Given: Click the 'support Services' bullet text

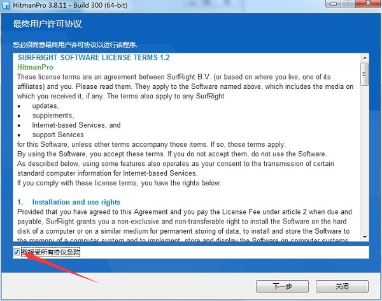Looking at the screenshot, I should (x=58, y=135).
